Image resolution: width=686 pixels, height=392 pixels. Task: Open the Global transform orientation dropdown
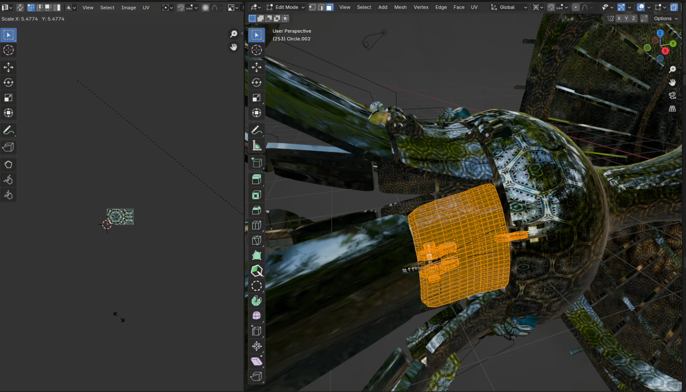coord(509,7)
